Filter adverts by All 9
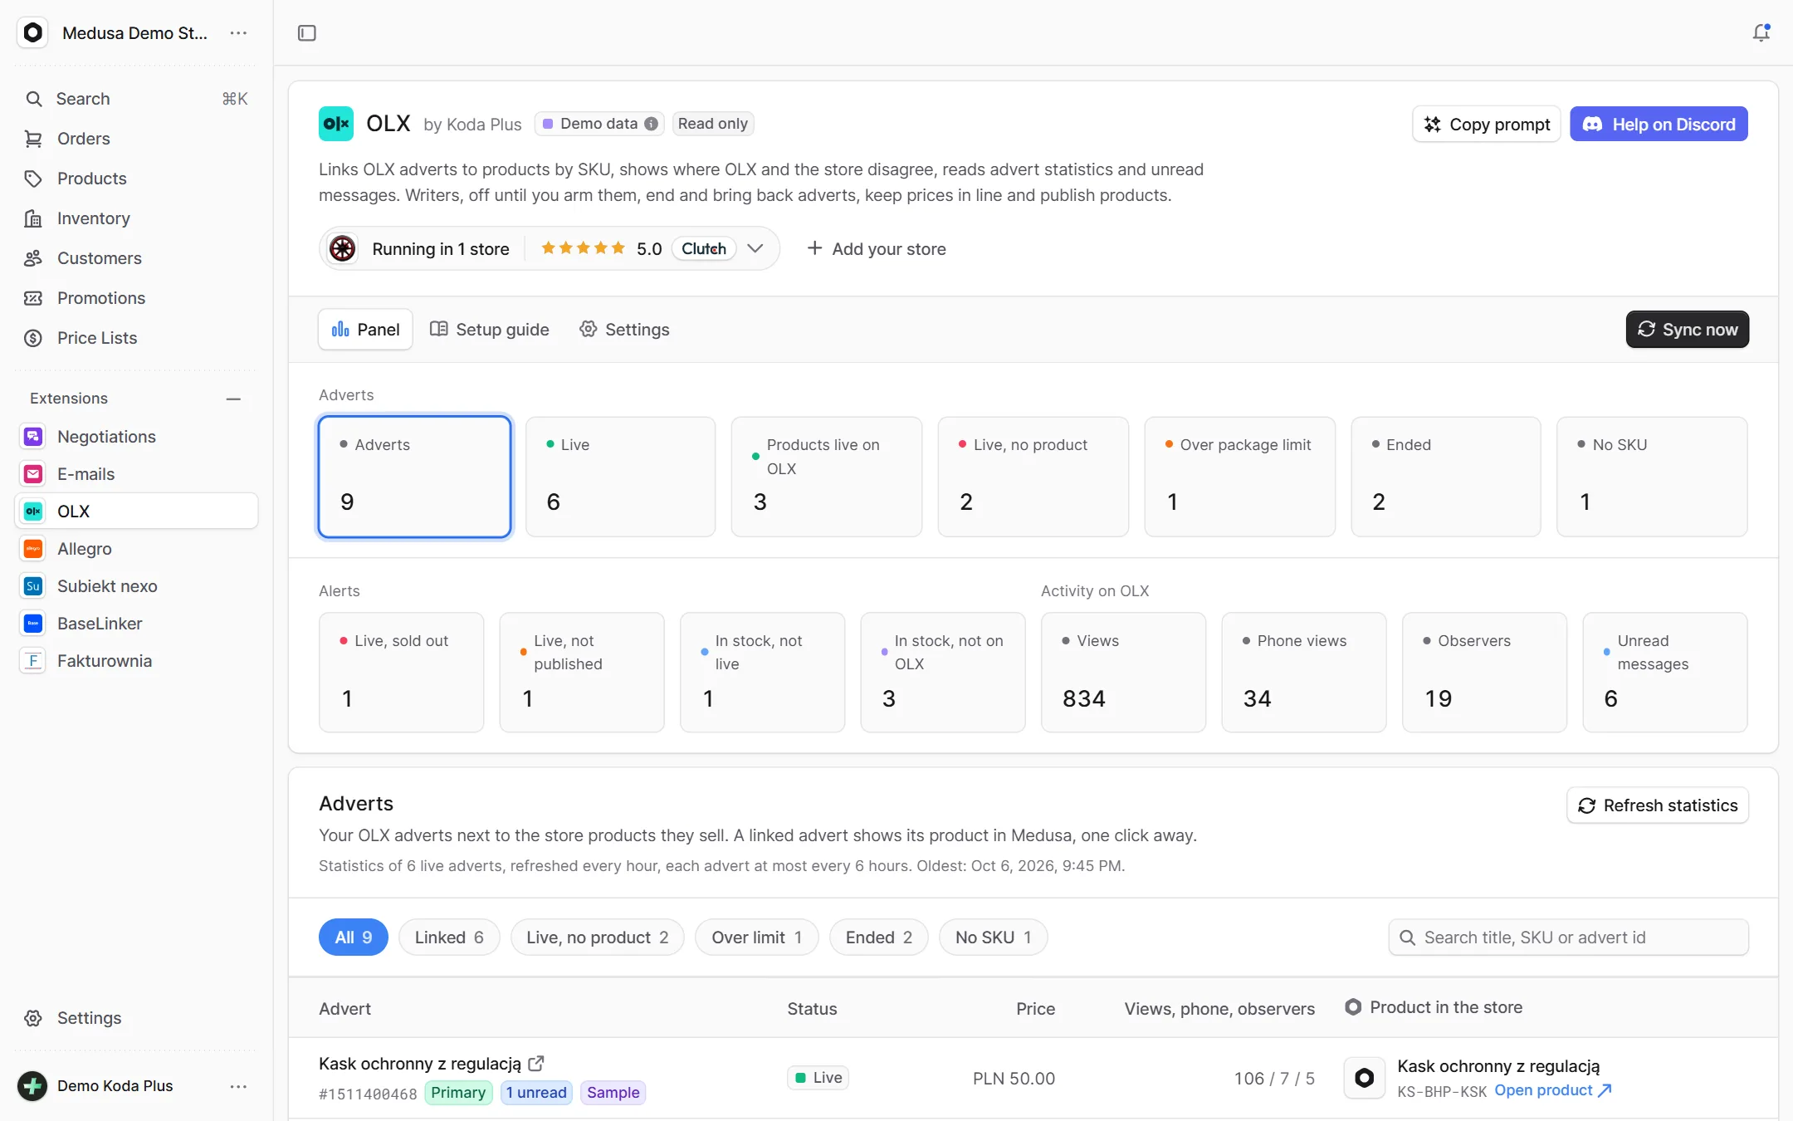1793x1121 pixels. click(354, 937)
